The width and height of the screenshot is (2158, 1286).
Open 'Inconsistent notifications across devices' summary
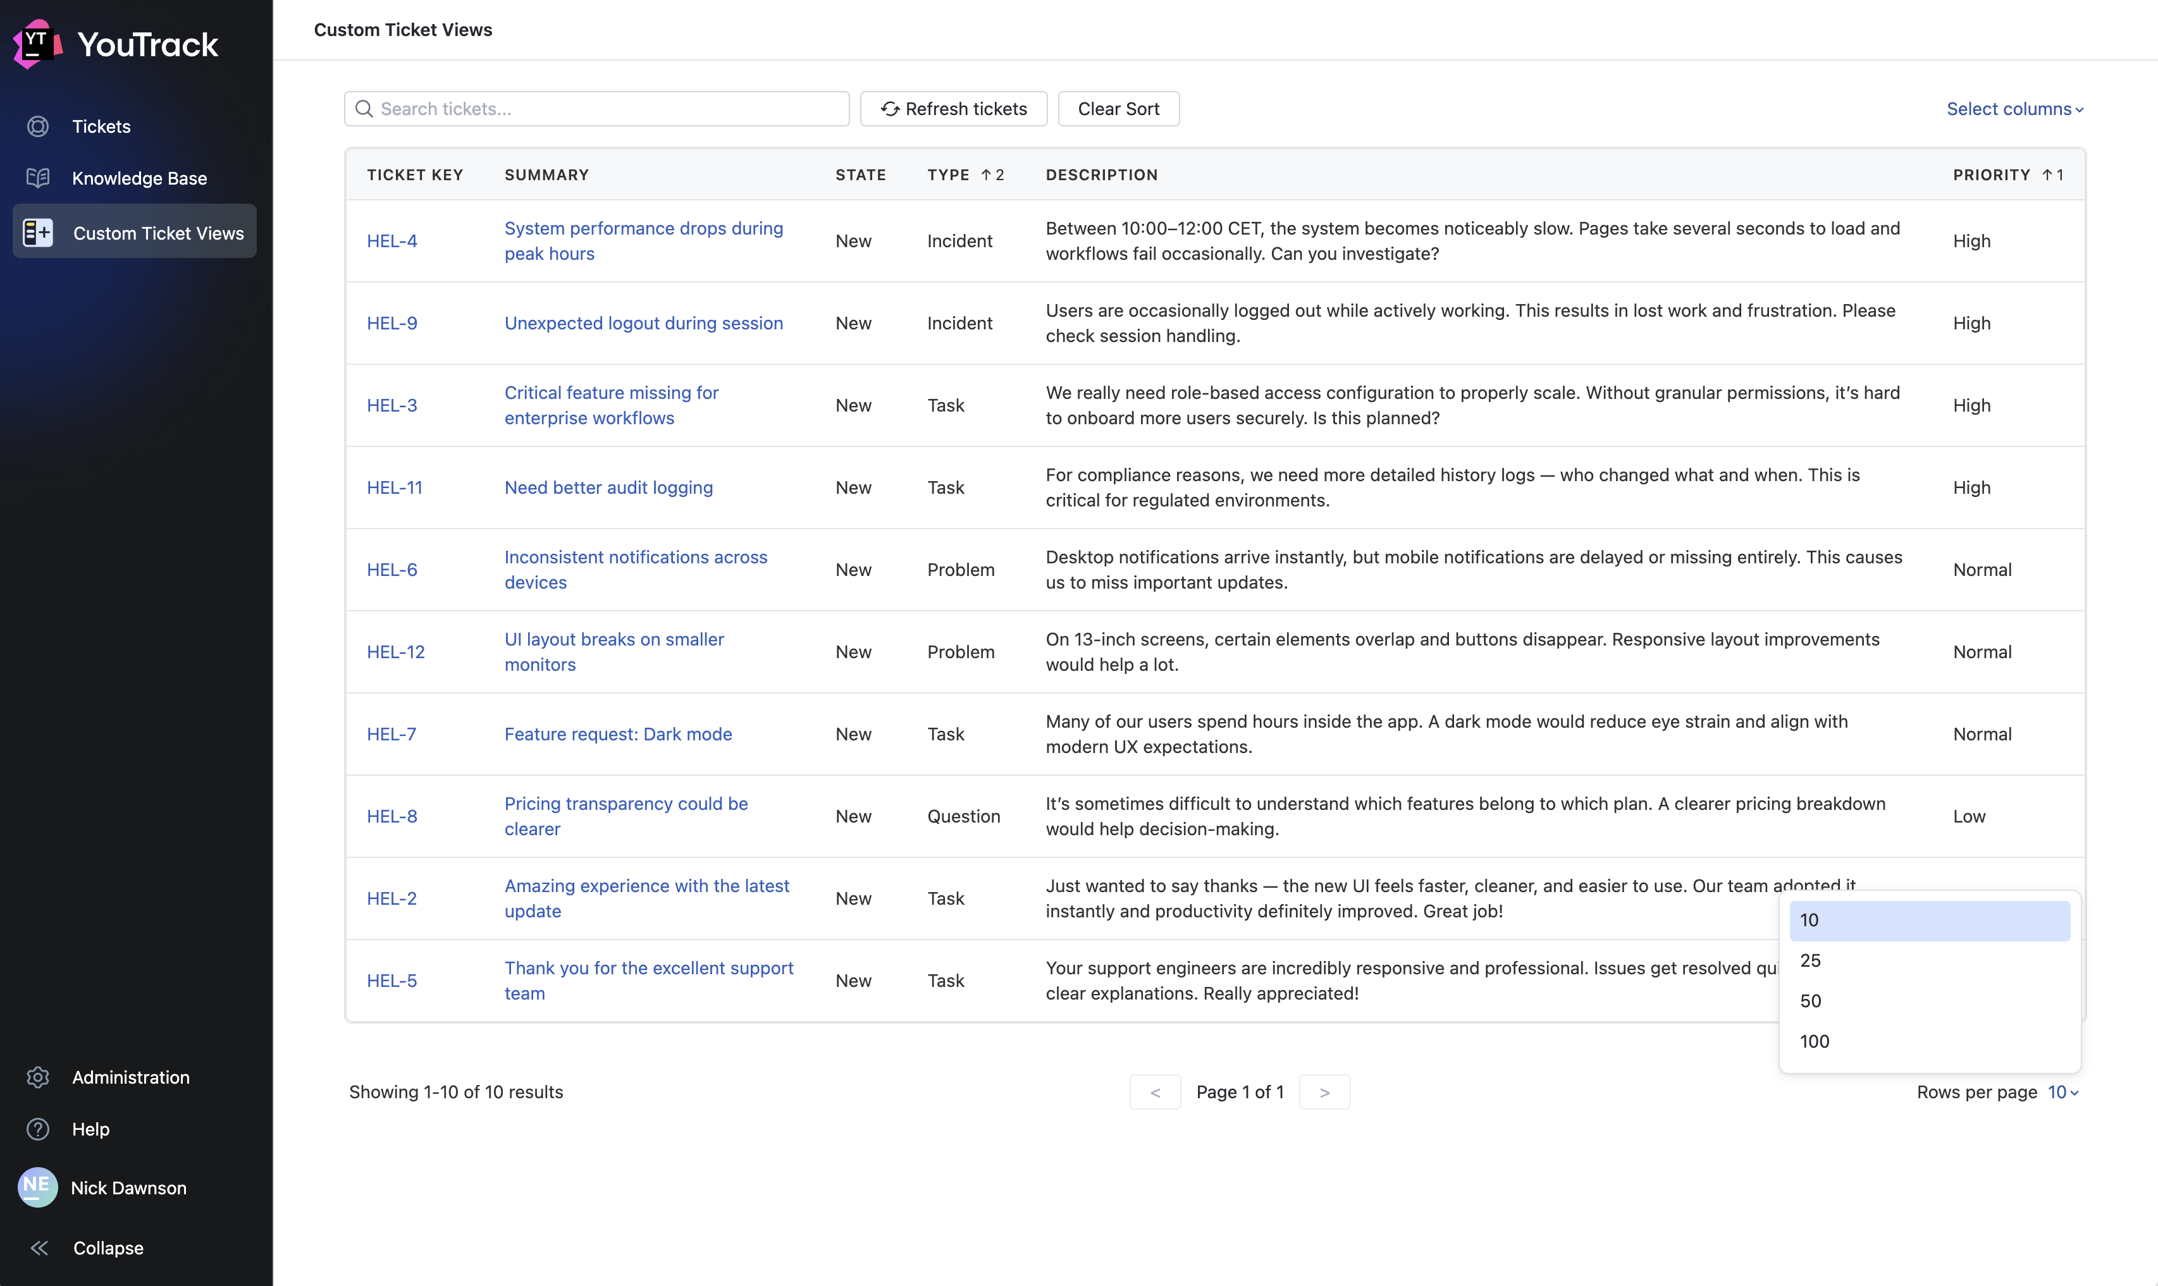coord(635,570)
